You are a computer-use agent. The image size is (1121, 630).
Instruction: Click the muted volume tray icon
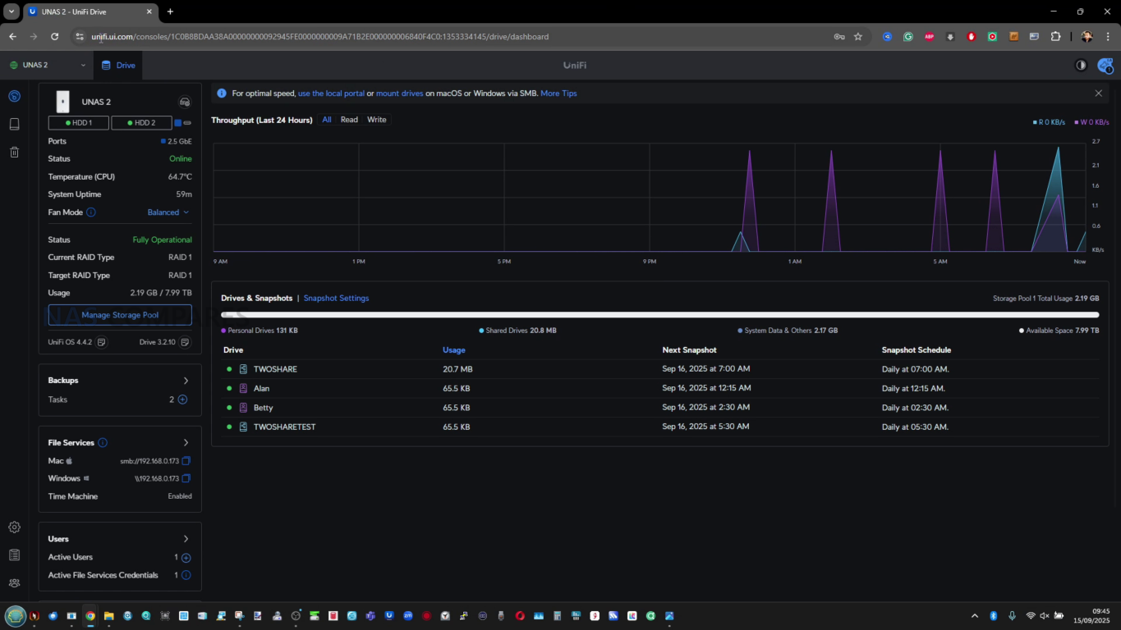tap(1045, 615)
